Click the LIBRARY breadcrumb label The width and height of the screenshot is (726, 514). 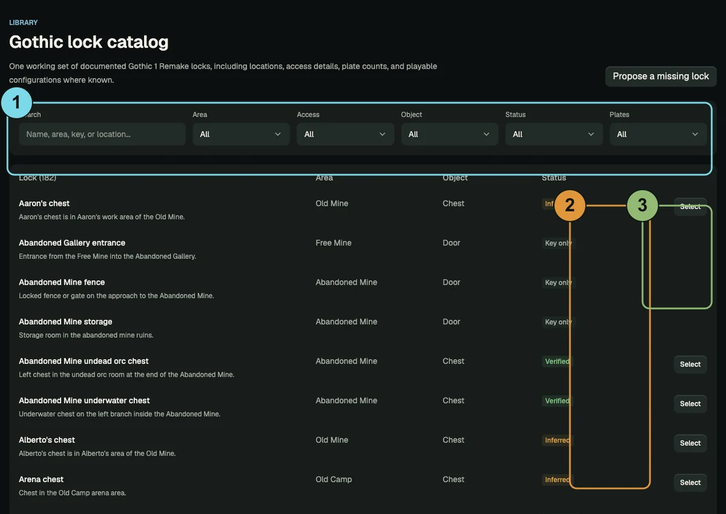(24, 22)
